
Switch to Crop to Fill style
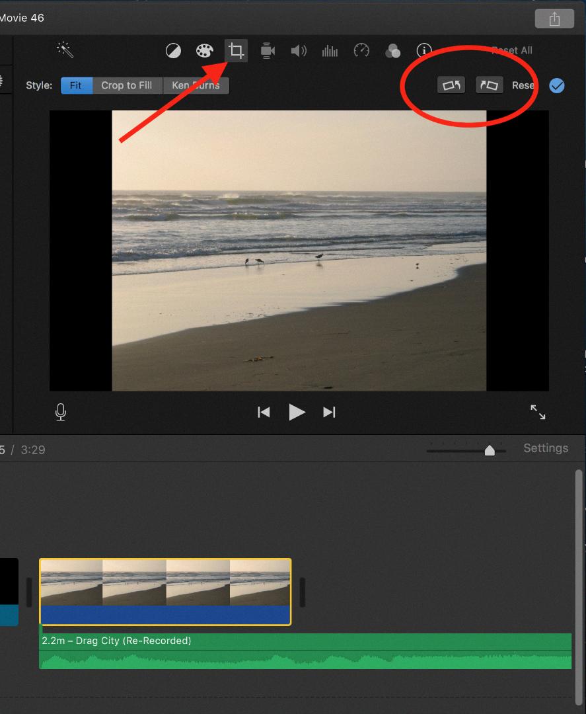click(127, 85)
